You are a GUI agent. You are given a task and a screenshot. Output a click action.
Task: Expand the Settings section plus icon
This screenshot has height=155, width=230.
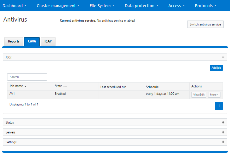pyautogui.click(x=223, y=142)
